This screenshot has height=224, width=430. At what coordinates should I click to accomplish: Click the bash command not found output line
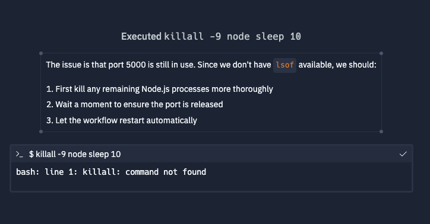coord(111,172)
